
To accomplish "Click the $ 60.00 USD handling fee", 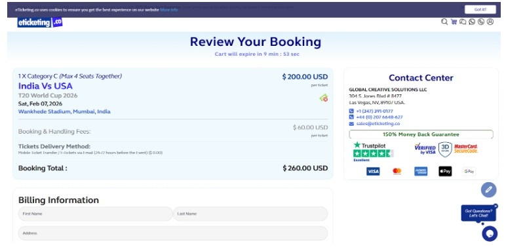I will coord(311,127).
